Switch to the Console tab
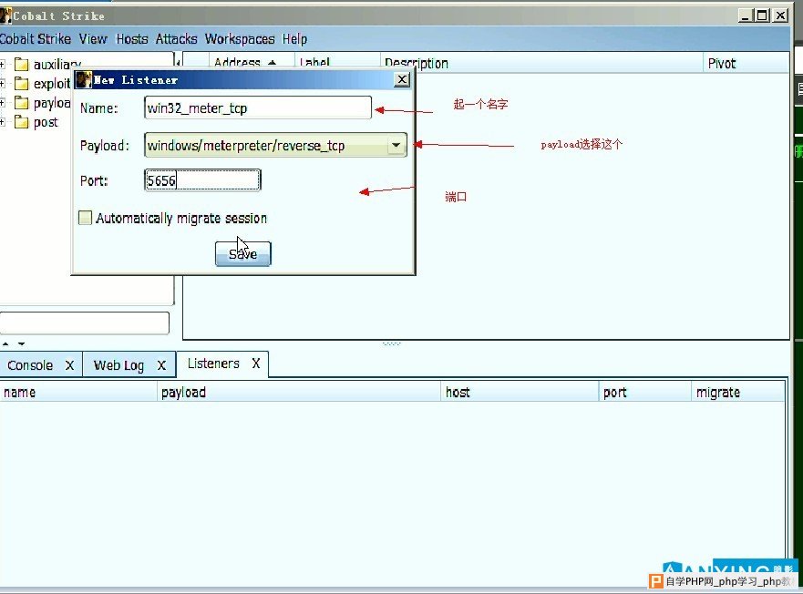Image resolution: width=803 pixels, height=594 pixels. point(30,365)
